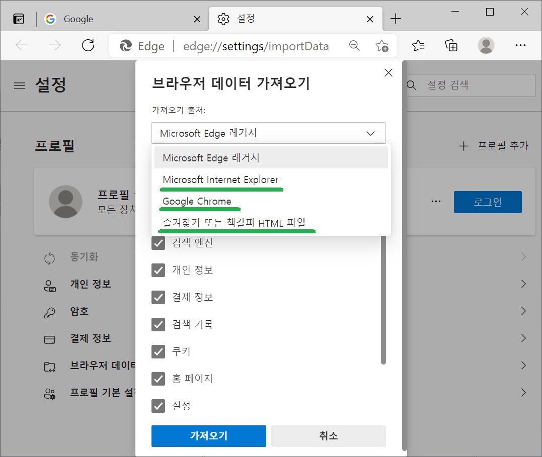Collapse the 가져오기 출처 dropdown box
This screenshot has height=457, width=542.
pos(269,133)
